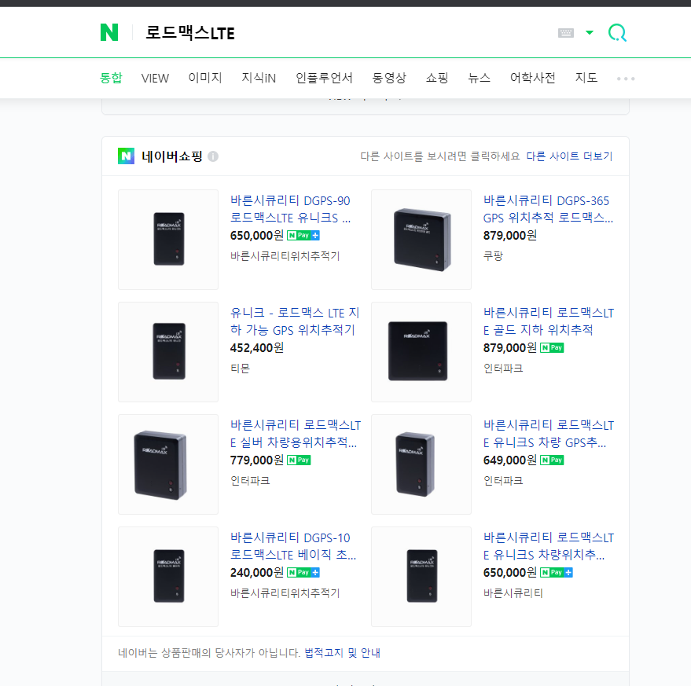This screenshot has width=691, height=686.
Task: Select the 뉴스 tab
Action: click(x=479, y=78)
